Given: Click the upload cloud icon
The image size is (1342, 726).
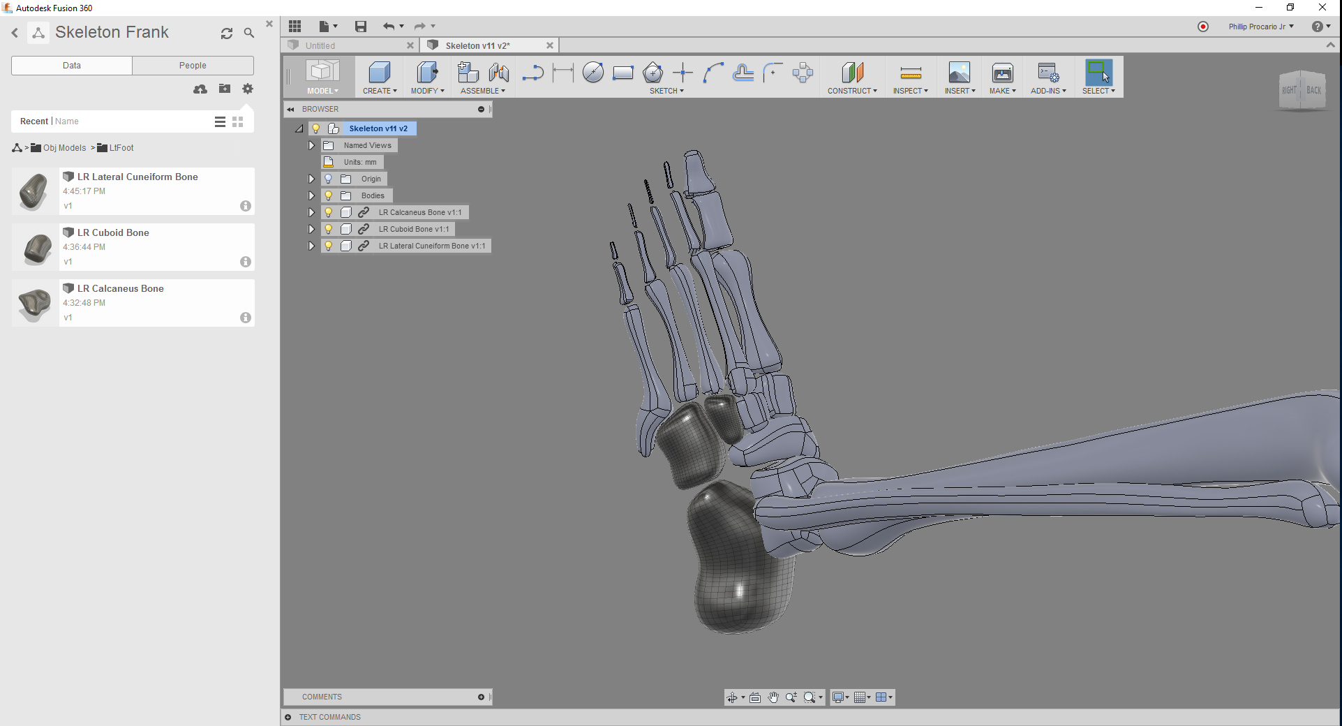Looking at the screenshot, I should [x=200, y=89].
